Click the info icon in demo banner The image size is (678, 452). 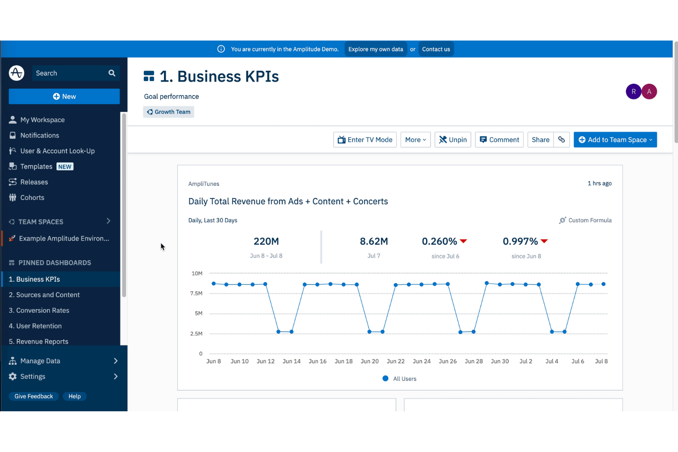click(221, 49)
